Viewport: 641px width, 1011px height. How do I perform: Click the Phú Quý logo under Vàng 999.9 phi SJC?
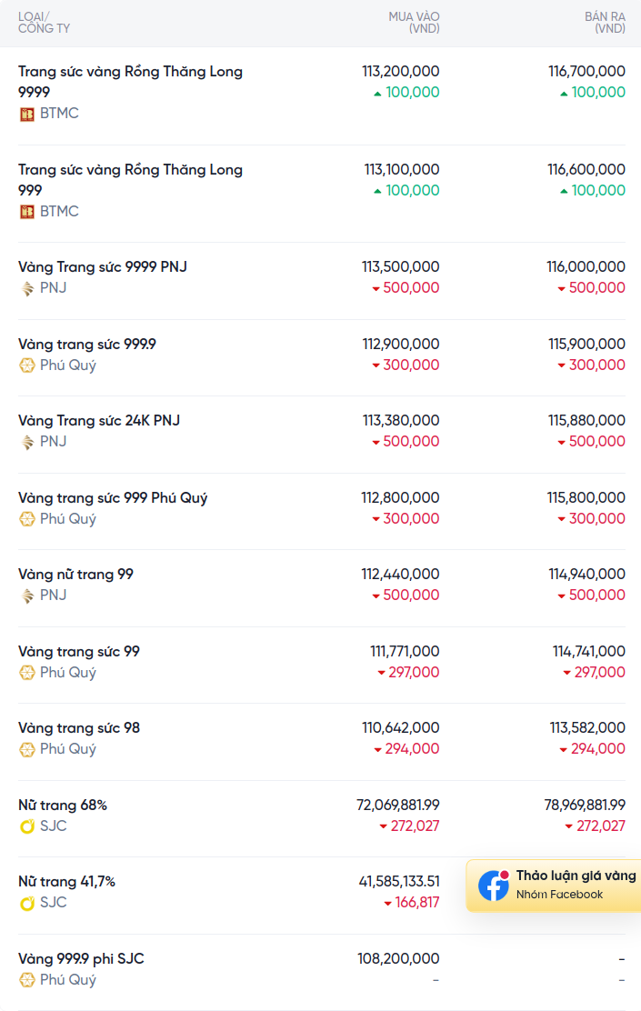click(x=26, y=980)
